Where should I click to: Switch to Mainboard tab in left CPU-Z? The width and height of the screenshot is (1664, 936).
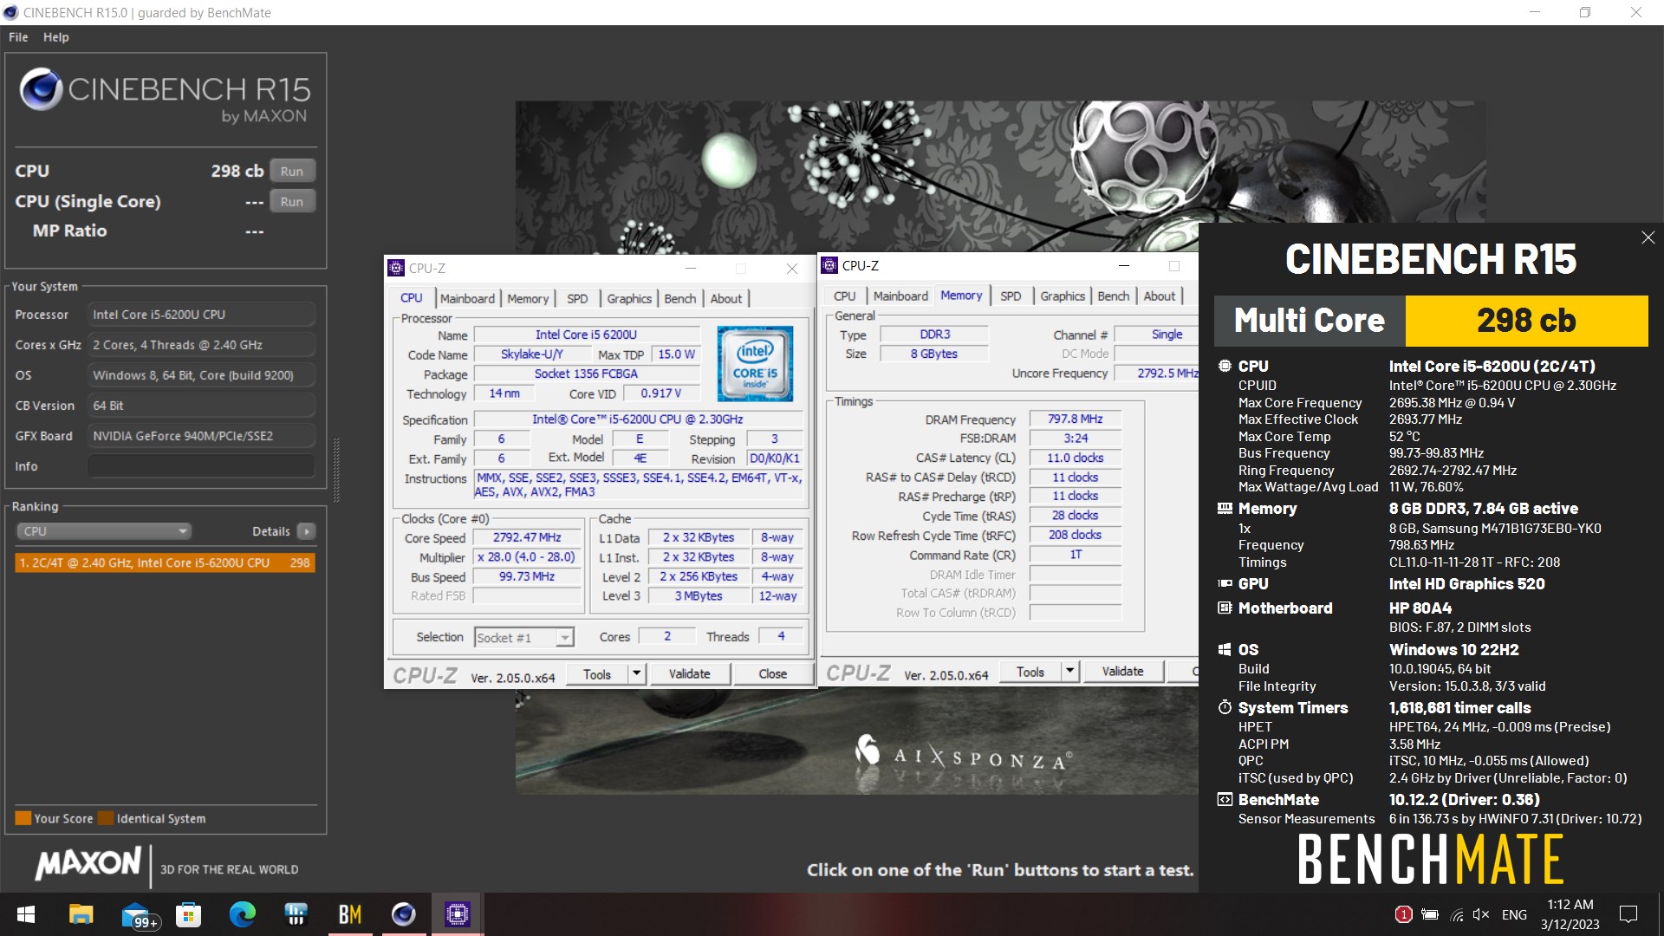point(467,298)
